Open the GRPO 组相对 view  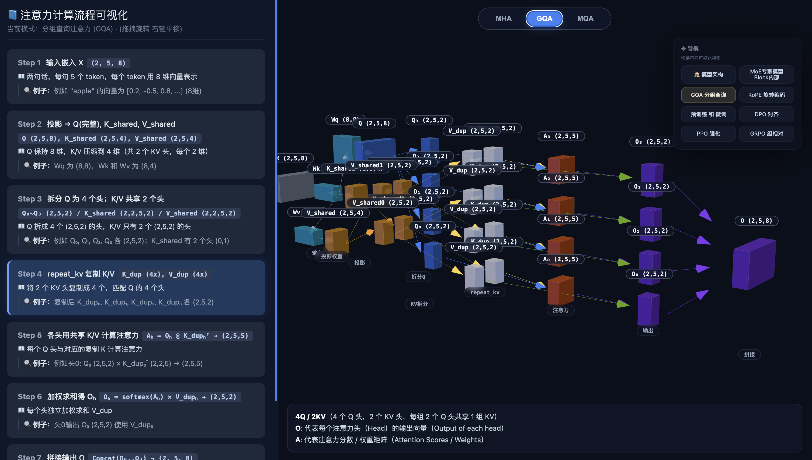click(x=766, y=134)
